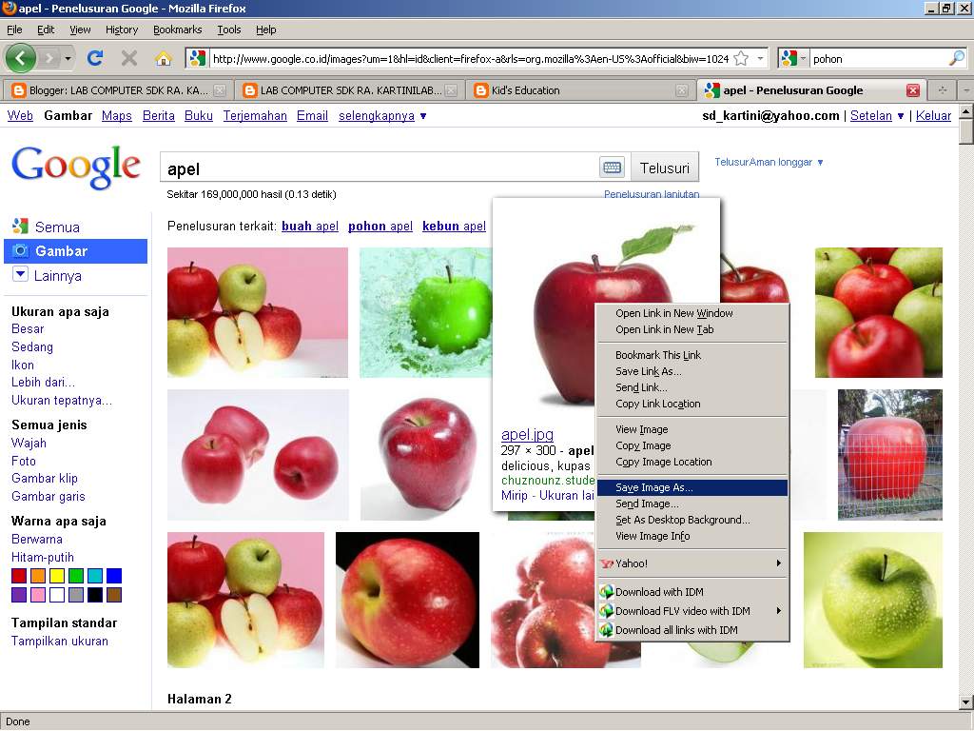Filter by Gambar klip type
Viewport: 974px width, 731px height.
click(45, 478)
